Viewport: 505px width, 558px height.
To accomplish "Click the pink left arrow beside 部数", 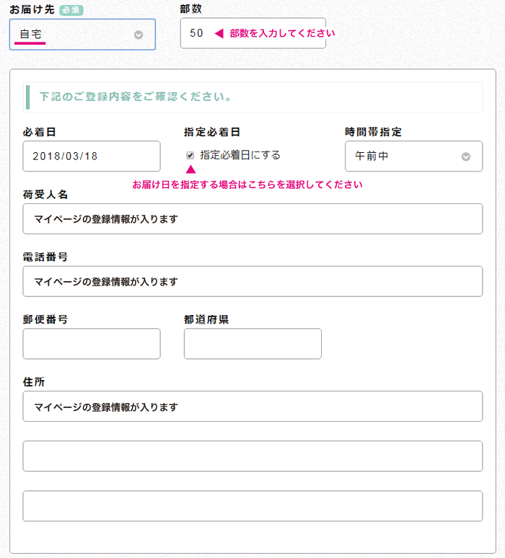I will (x=219, y=33).
